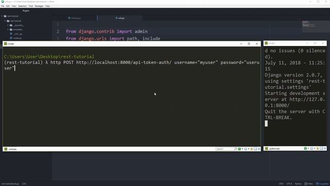Screen dimensions: 330x186
Task: Open the updates indicator in status bar
Action: click(x=322, y=184)
